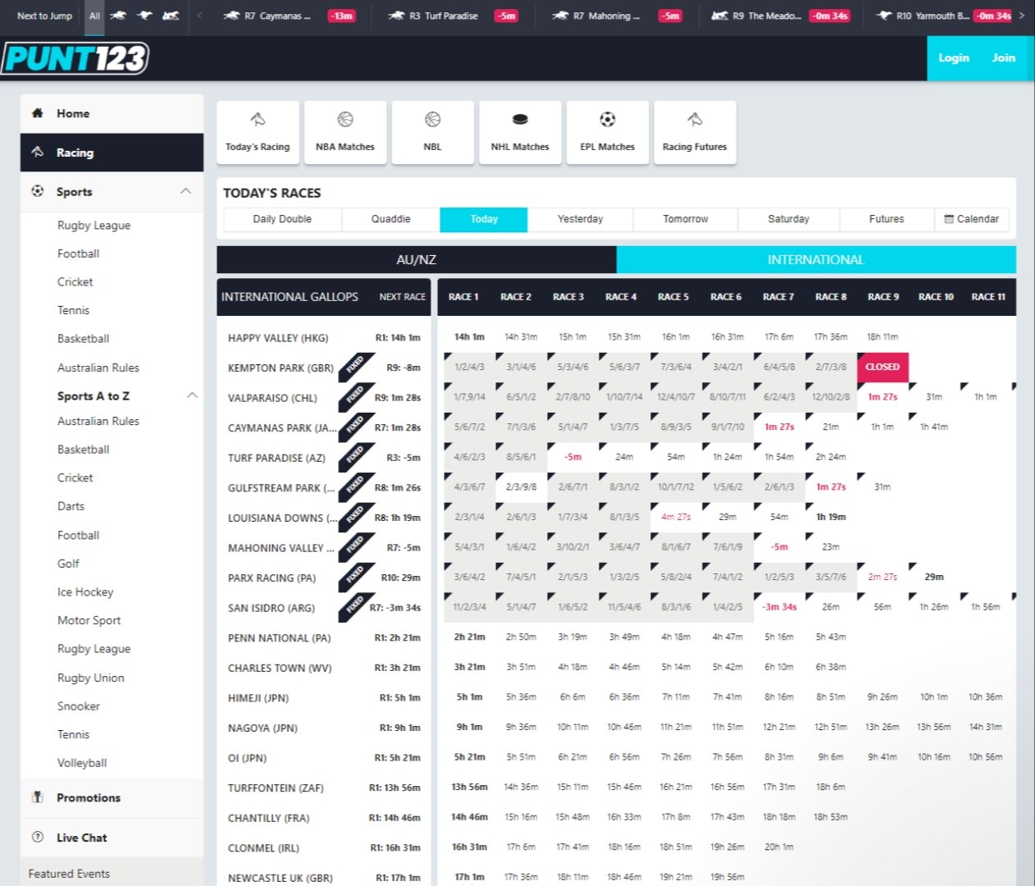Switch to the Yesterday tab
Viewport: 1035px width, 886px height.
[x=580, y=219]
